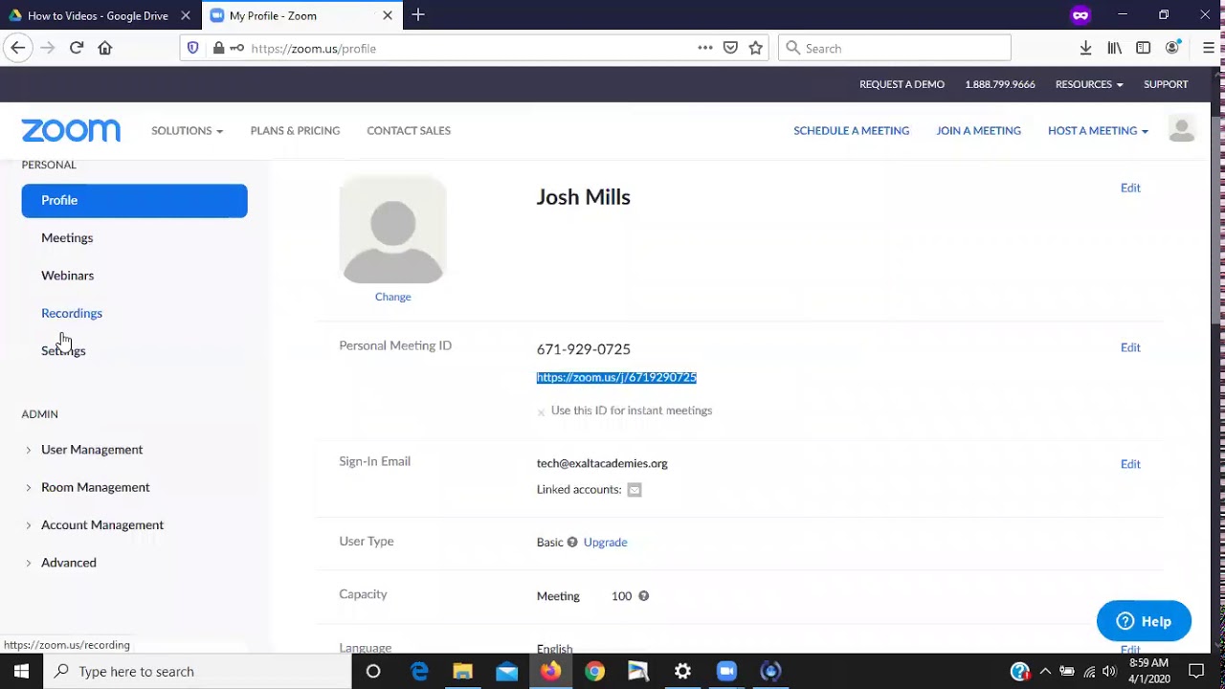Open Recordings in sidebar
Viewport: 1225px width, 689px height.
click(72, 313)
